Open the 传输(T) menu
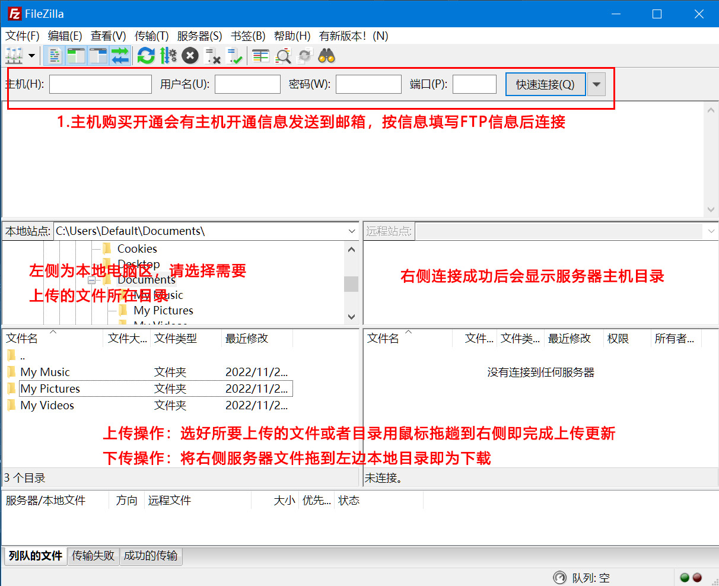This screenshot has height=586, width=719. 152,36
